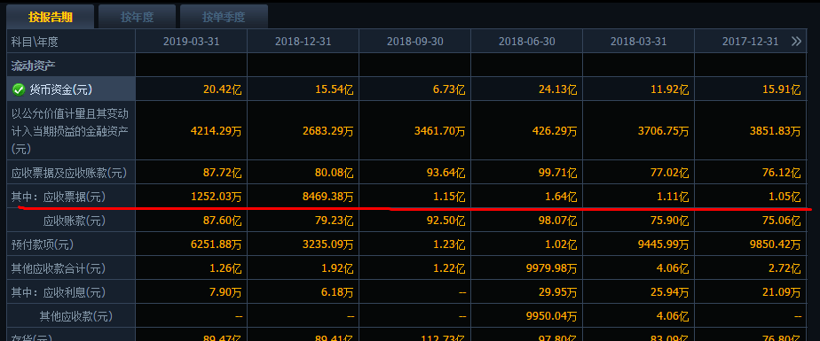Screen dimensions: 820x341
Task: Click the 2018-12-31 column header
Action: coord(304,42)
